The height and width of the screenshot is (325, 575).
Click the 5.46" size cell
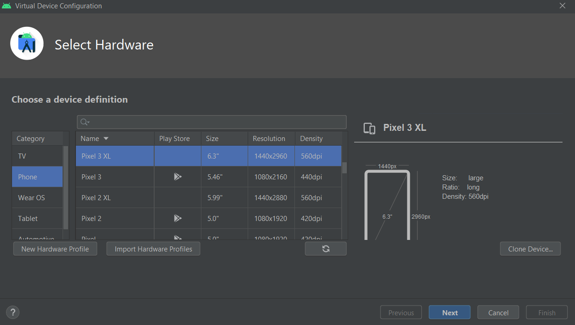click(x=225, y=177)
